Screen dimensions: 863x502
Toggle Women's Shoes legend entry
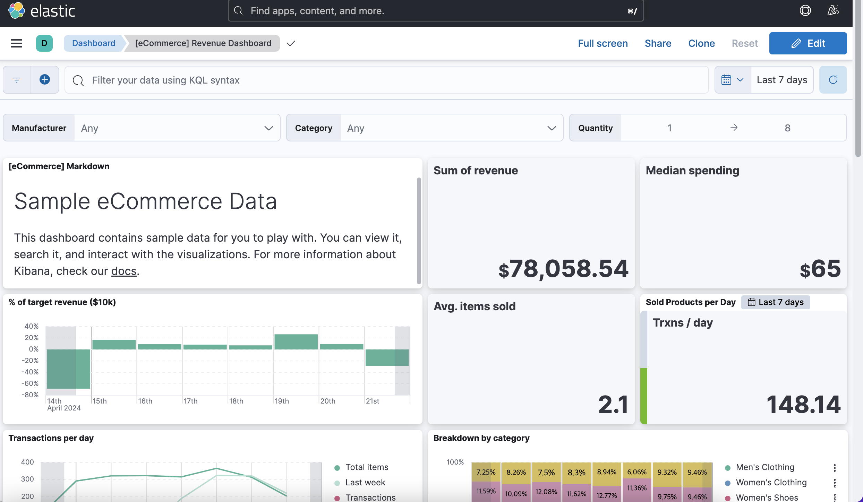pos(767,497)
